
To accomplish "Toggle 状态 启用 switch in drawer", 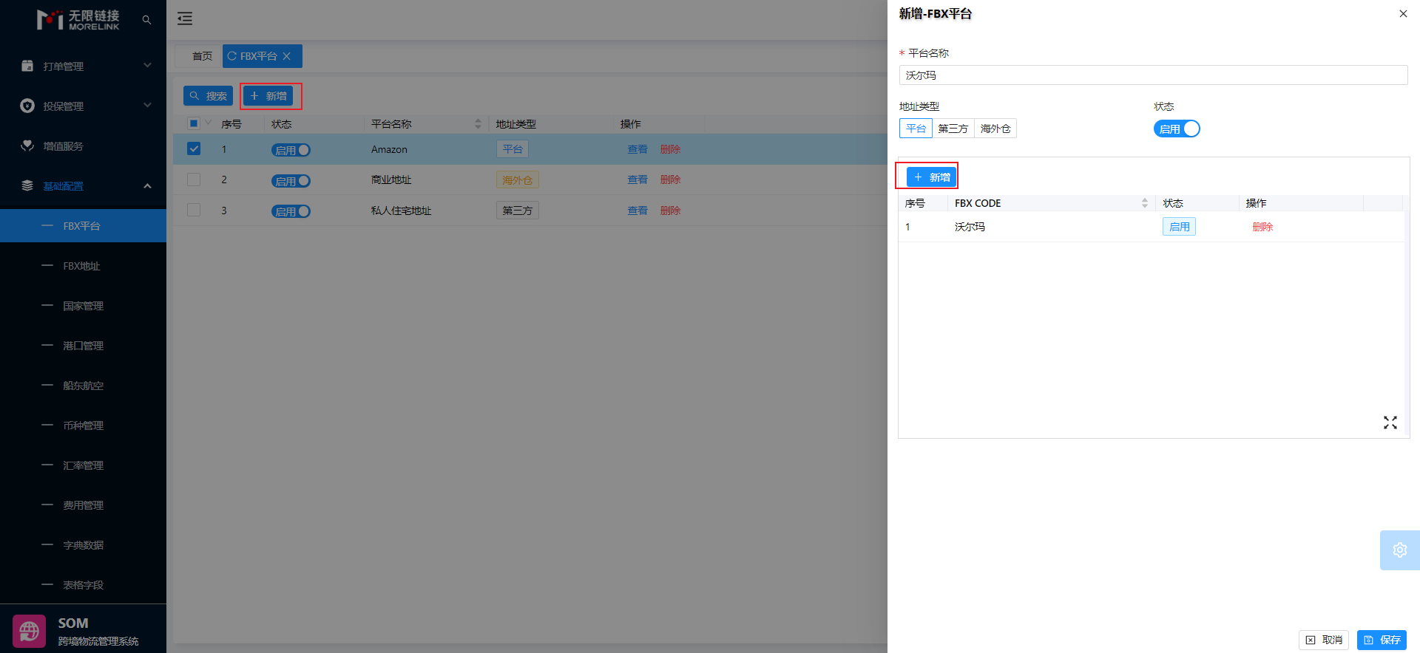I will [1177, 129].
